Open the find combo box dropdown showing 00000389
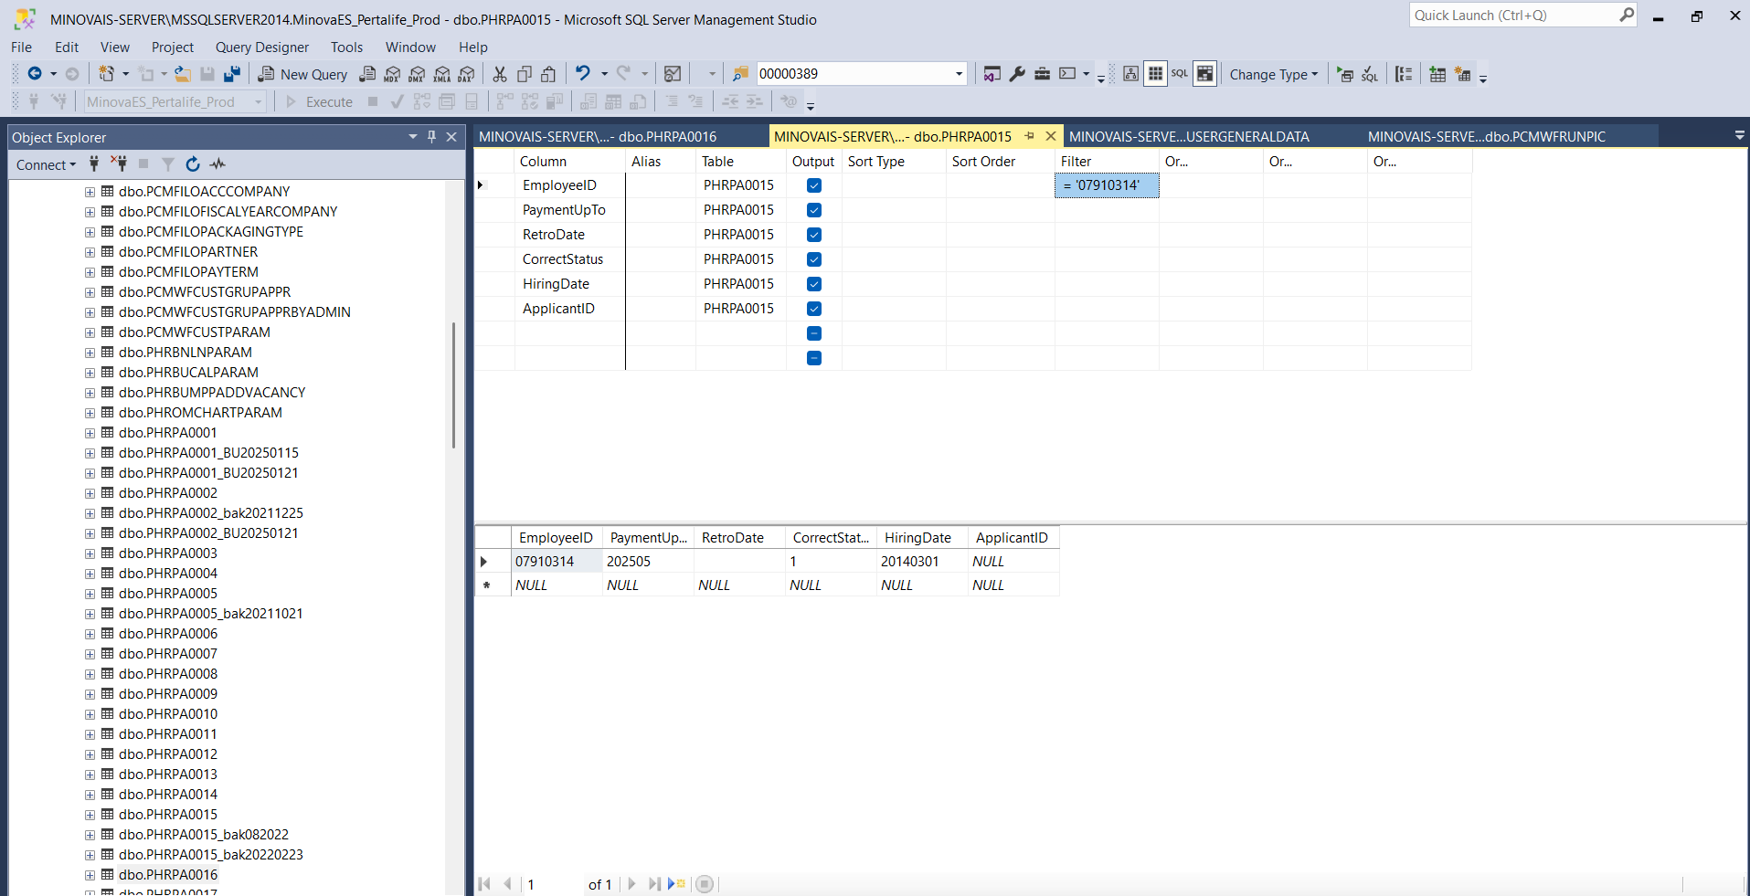The height and width of the screenshot is (896, 1750). pyautogui.click(x=959, y=74)
